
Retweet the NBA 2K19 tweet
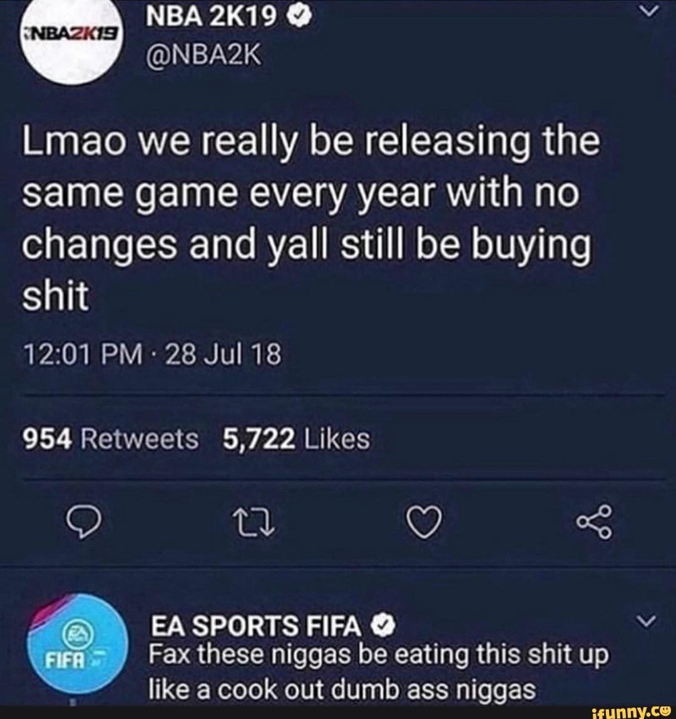click(254, 523)
